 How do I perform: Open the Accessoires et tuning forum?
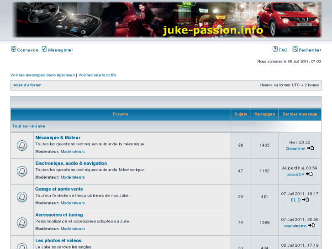click(59, 215)
